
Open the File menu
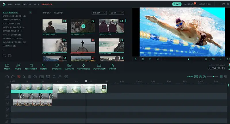10,4
